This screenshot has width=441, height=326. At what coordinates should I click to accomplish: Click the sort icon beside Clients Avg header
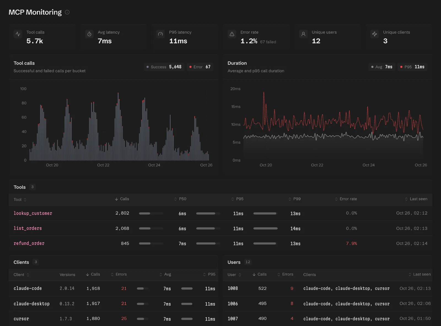(161, 274)
